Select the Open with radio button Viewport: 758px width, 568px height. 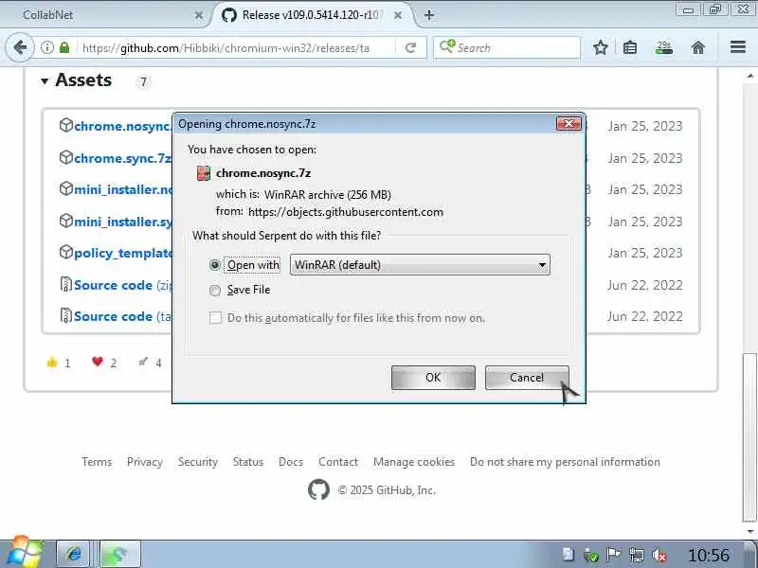[215, 265]
